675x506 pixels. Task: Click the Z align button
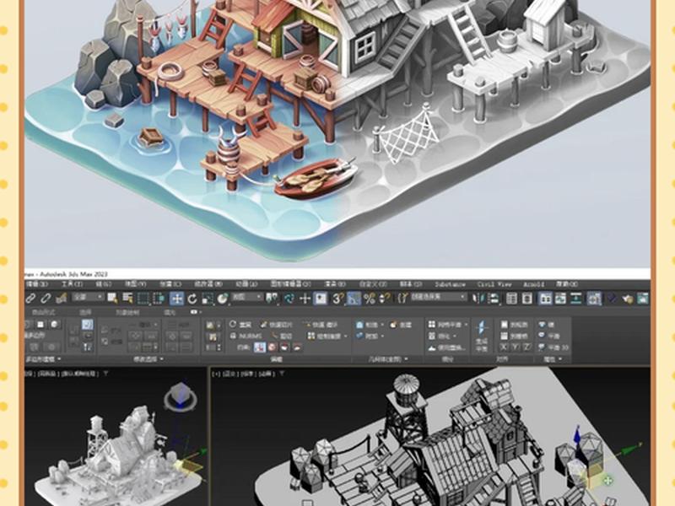(527, 347)
